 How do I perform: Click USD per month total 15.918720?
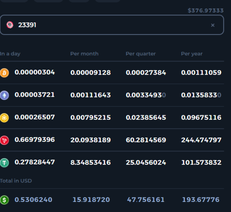91,200
